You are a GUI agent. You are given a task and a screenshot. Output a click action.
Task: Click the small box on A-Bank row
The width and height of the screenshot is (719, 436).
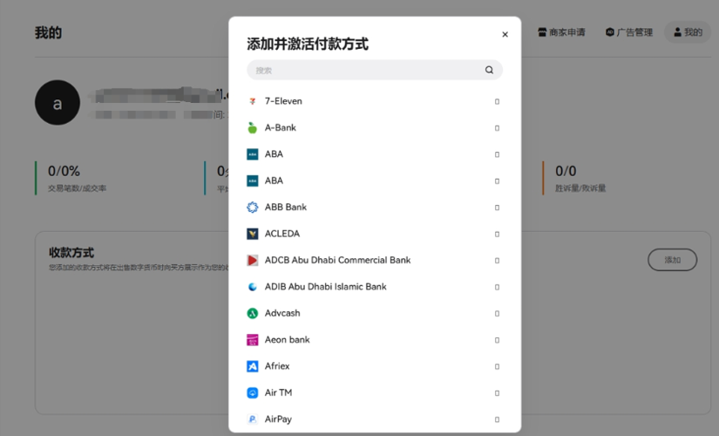497,128
